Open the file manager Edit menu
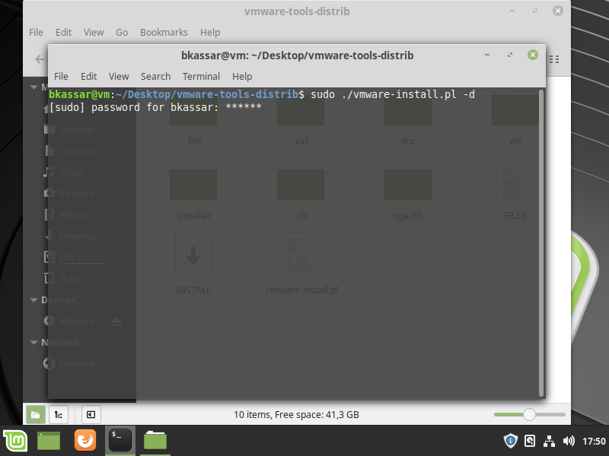The image size is (609, 456). (63, 32)
